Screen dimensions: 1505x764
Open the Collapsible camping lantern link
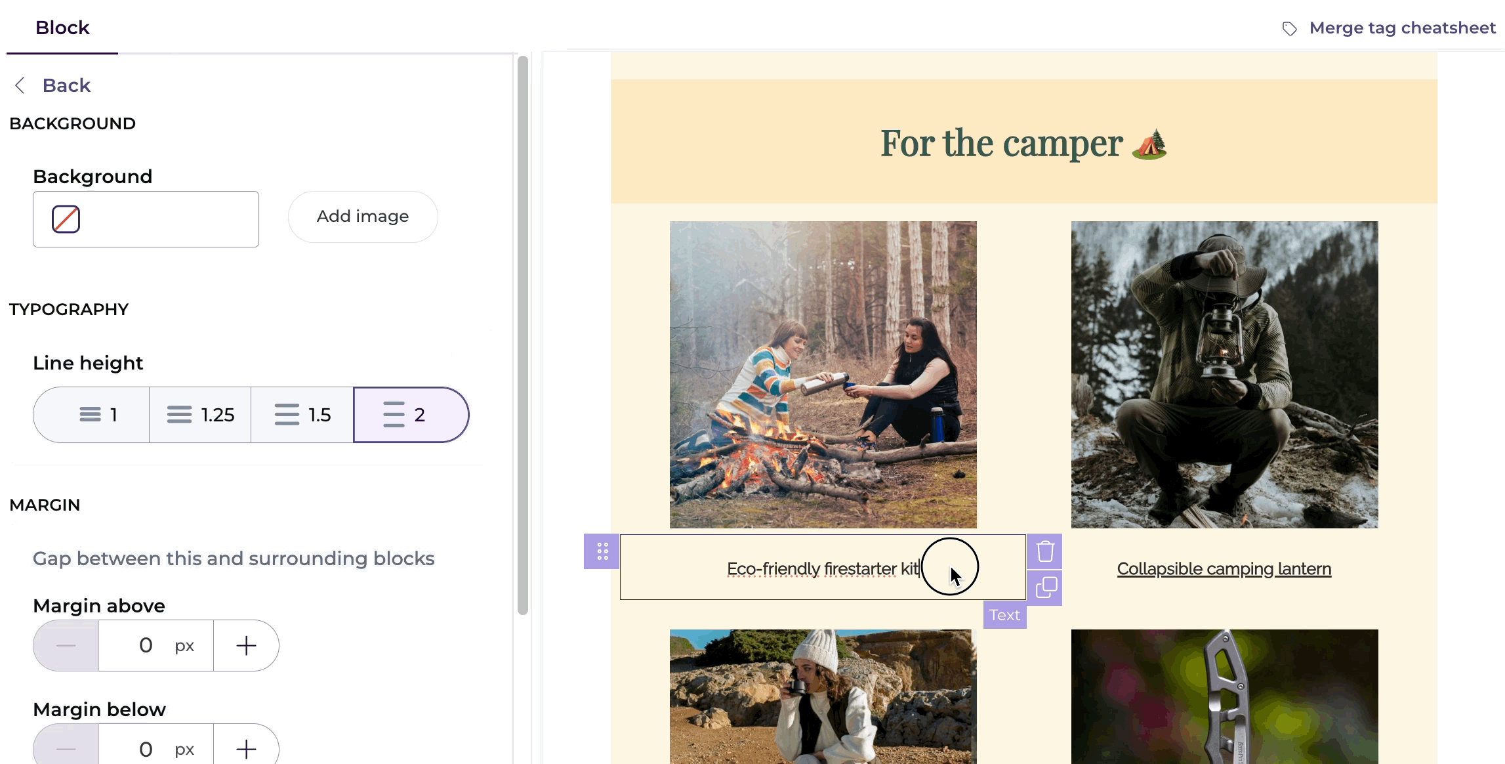pos(1224,568)
